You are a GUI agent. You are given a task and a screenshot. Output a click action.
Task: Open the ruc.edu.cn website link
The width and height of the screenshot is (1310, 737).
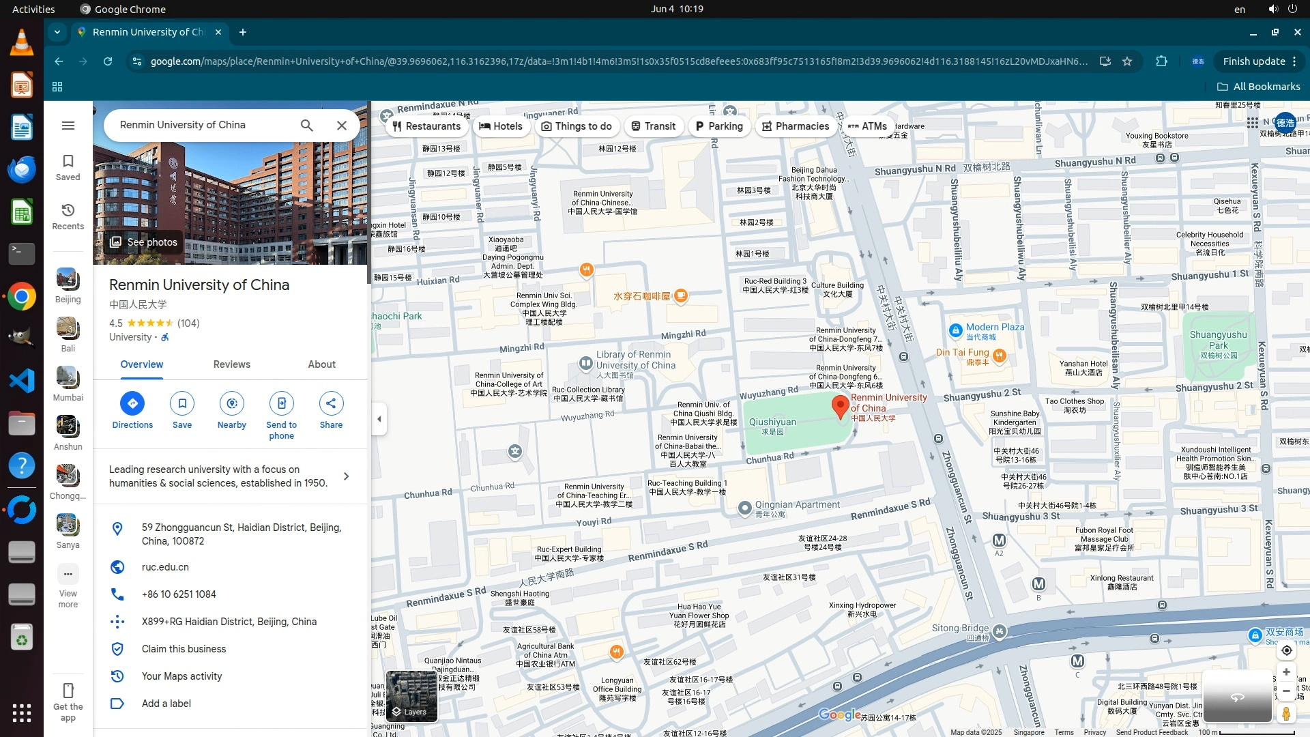165,567
